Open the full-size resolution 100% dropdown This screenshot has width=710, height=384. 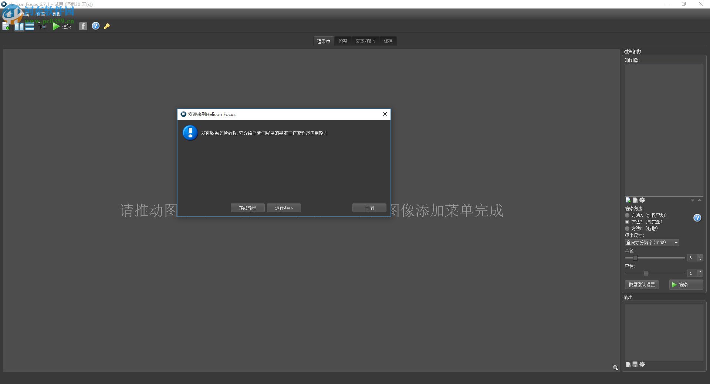(652, 243)
